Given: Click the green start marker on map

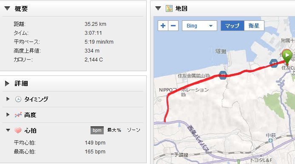Looking at the screenshot, I should (287, 57).
